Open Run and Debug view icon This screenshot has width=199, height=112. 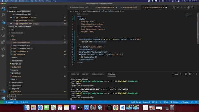[3, 28]
